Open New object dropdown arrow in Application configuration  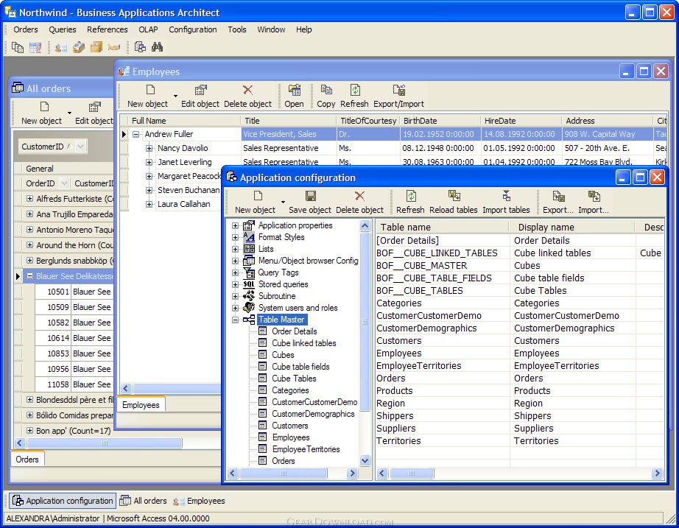click(283, 202)
